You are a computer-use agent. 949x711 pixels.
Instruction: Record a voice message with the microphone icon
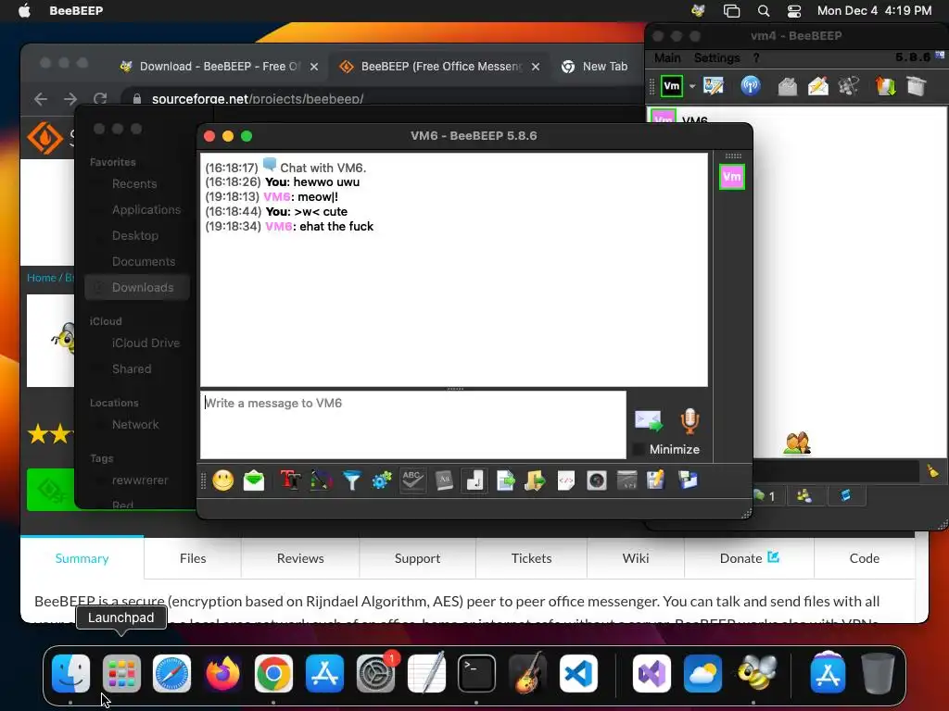coord(690,421)
